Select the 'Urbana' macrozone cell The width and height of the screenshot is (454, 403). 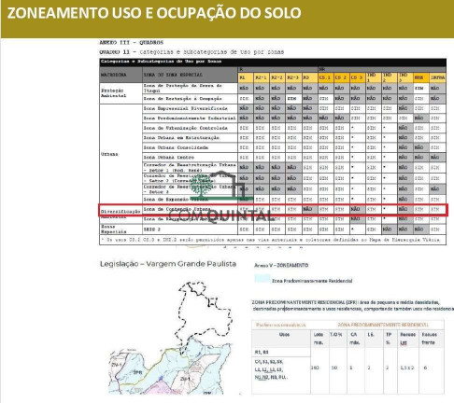[121, 154]
